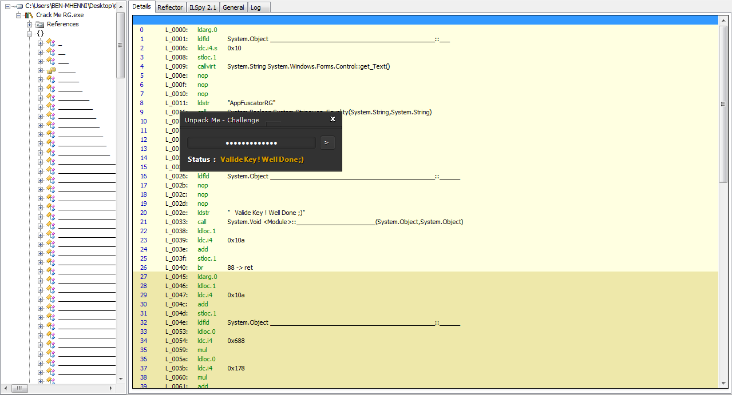Switch to the General tab
The image size is (732, 395).
tap(234, 7)
